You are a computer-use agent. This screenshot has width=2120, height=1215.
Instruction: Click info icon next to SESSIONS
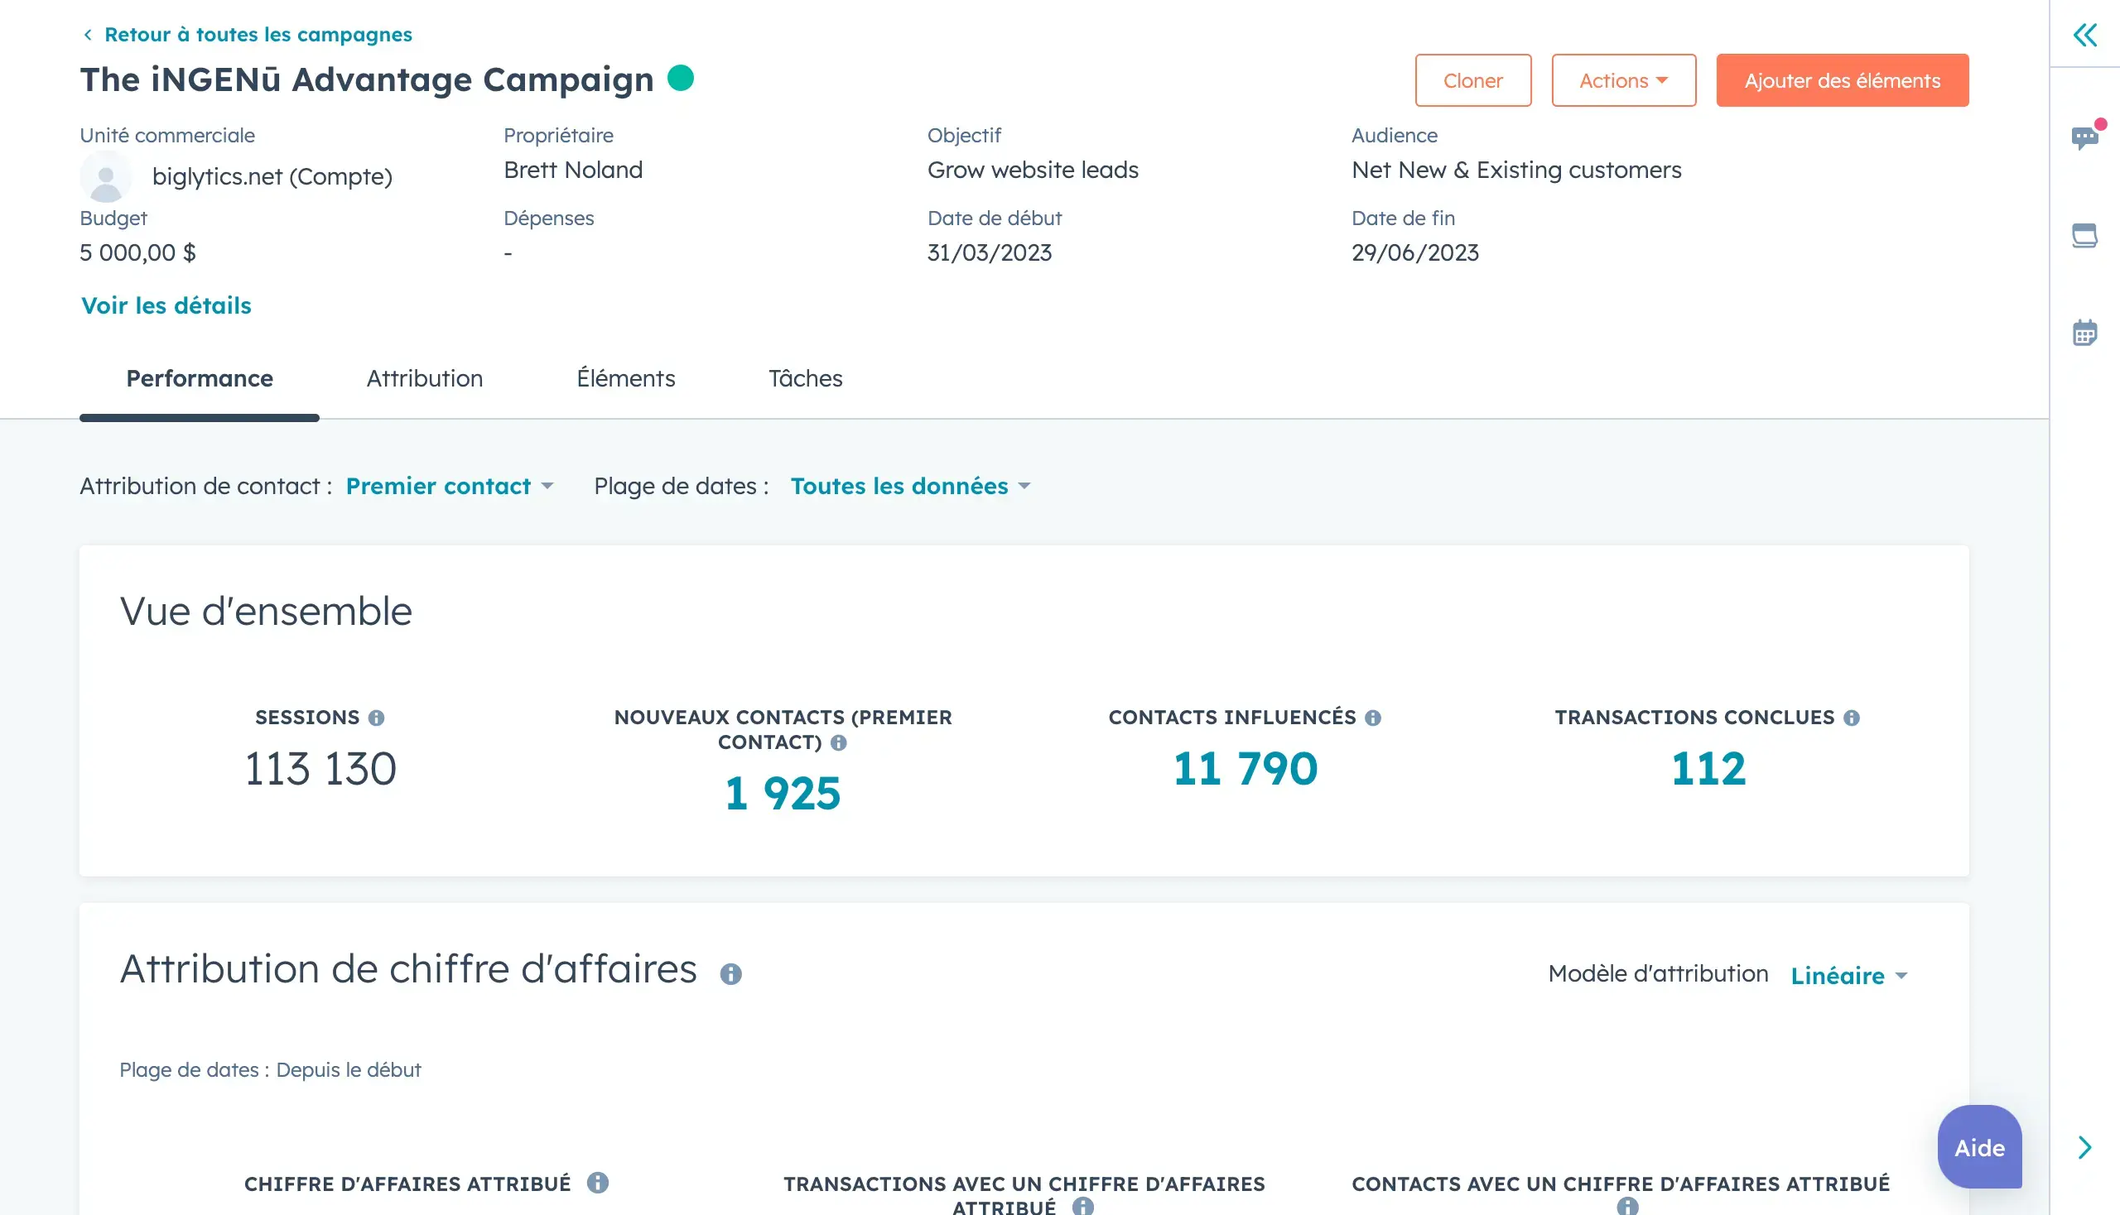377,718
